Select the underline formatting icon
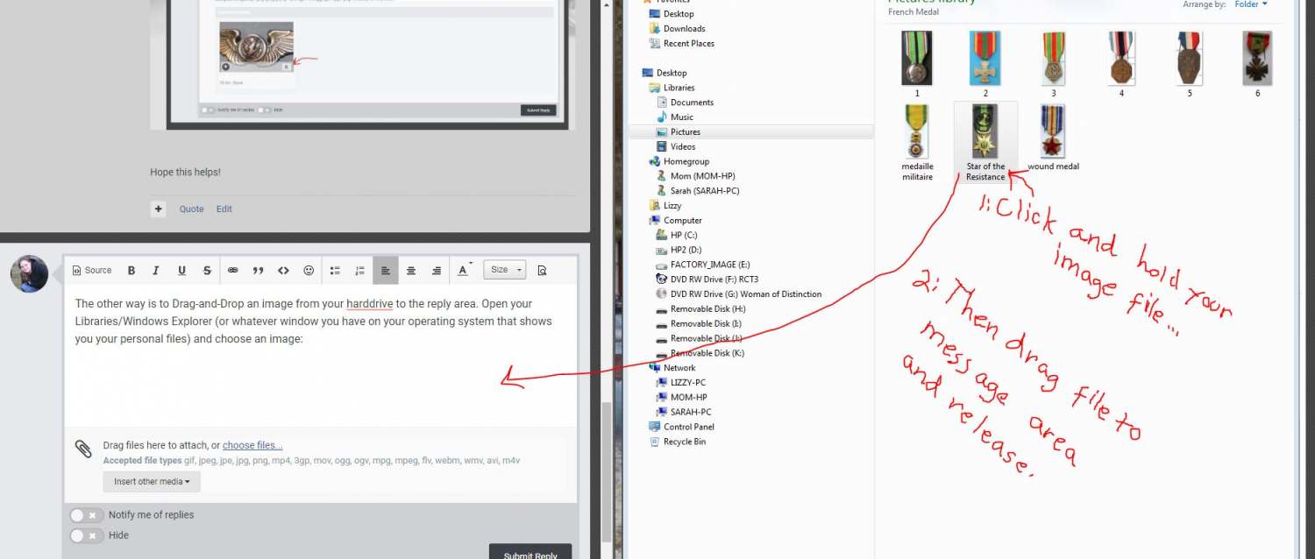 click(x=181, y=270)
